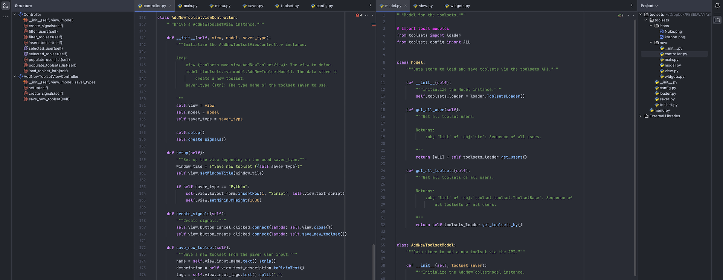The height and width of the screenshot is (280, 723).
Task: Jump to save_new_toolset(self) in Structure
Action: coord(49,99)
